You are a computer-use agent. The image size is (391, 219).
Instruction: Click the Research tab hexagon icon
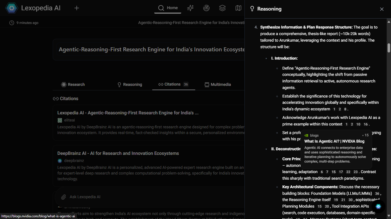64,84
